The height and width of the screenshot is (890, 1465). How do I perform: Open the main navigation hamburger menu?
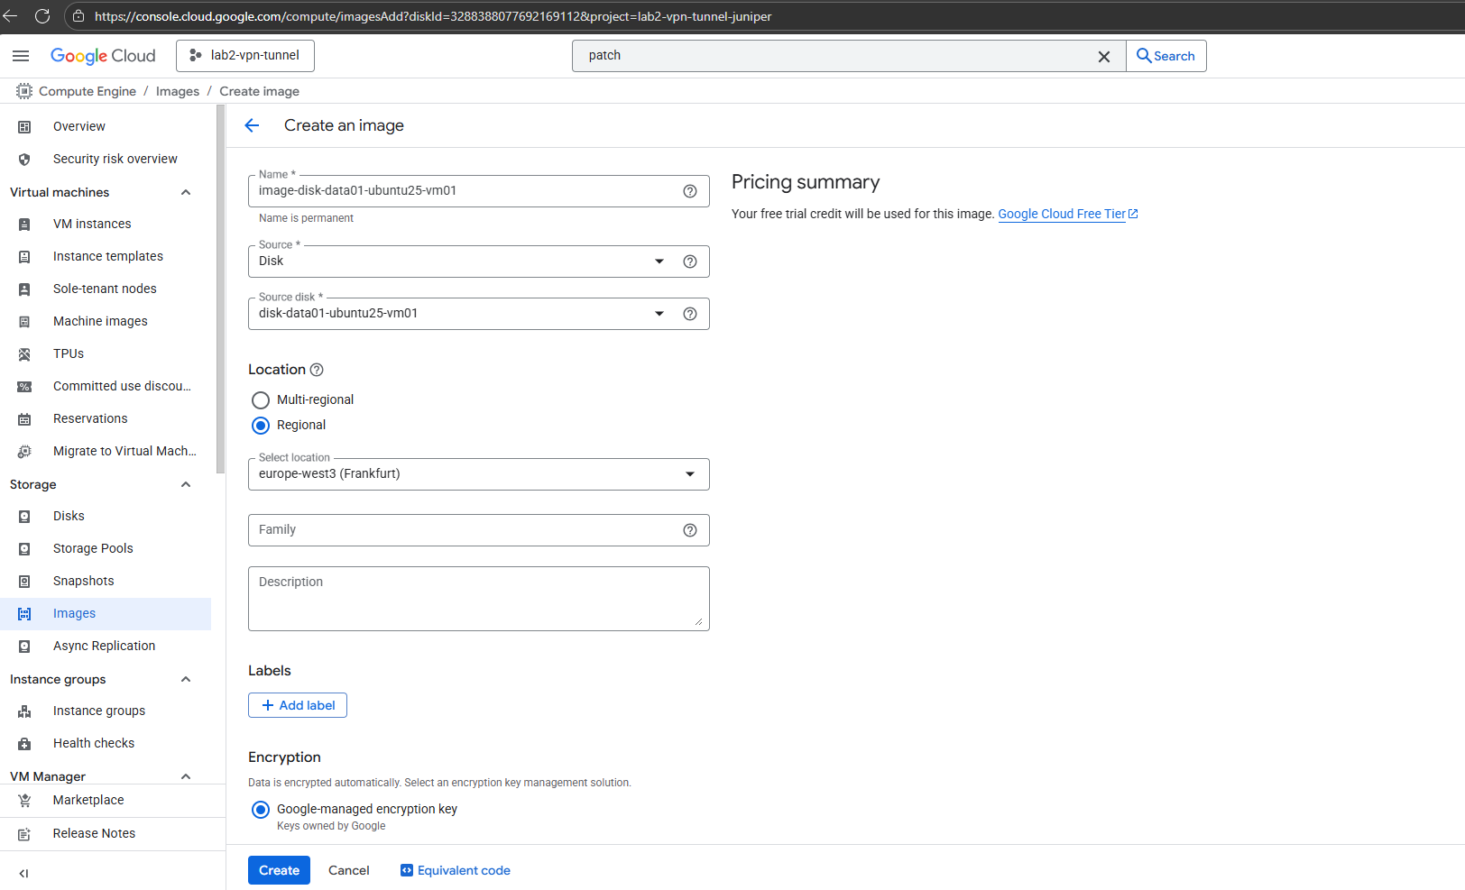(x=21, y=56)
